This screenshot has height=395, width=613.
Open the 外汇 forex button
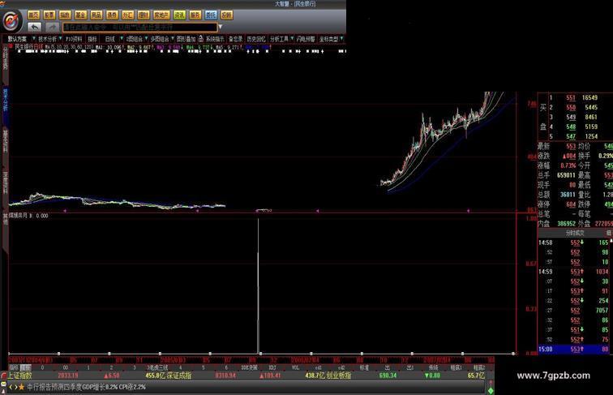click(127, 15)
